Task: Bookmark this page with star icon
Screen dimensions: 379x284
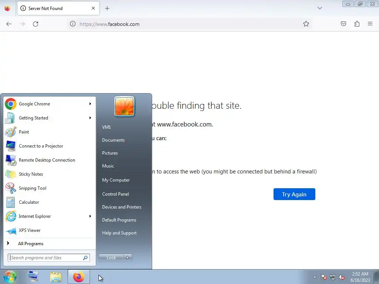Action: tap(306, 24)
